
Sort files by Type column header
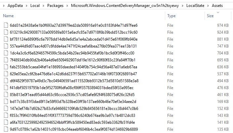point(171,16)
